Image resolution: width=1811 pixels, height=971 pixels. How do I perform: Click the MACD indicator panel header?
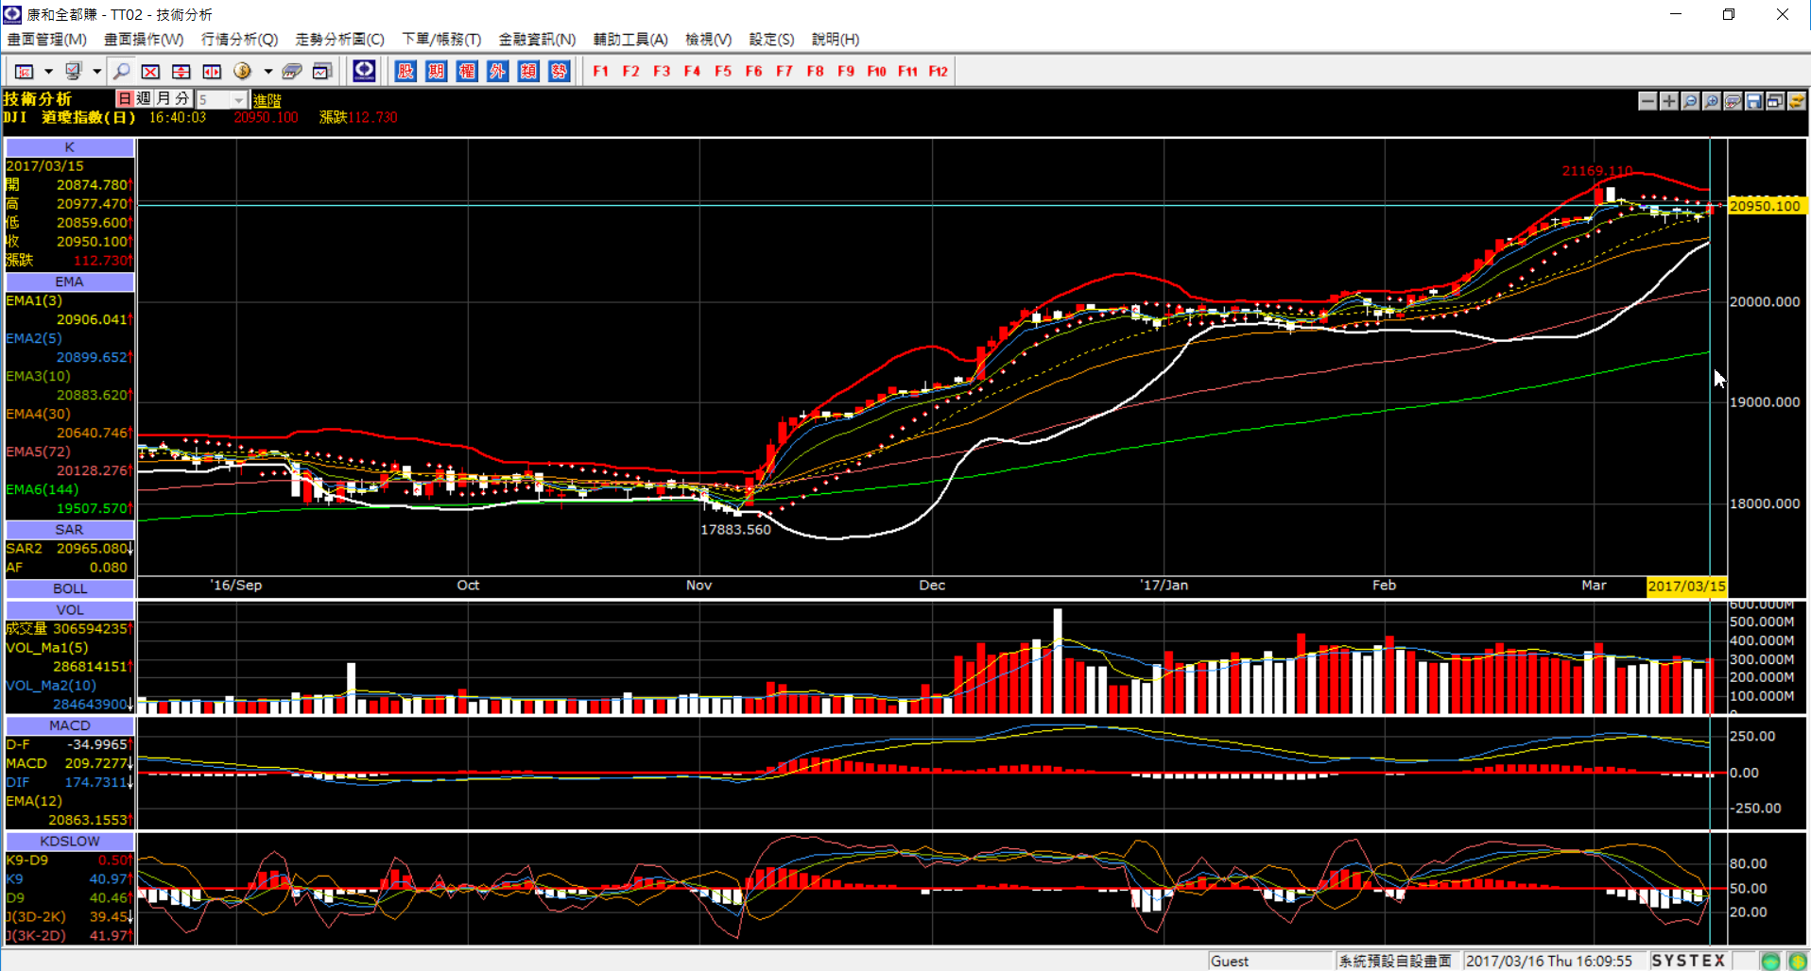coord(70,725)
